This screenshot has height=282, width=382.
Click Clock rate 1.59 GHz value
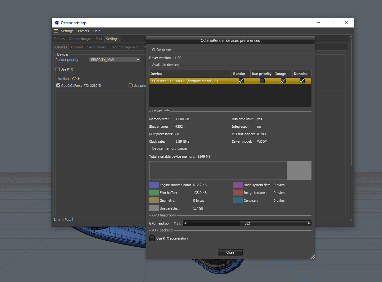click(182, 141)
